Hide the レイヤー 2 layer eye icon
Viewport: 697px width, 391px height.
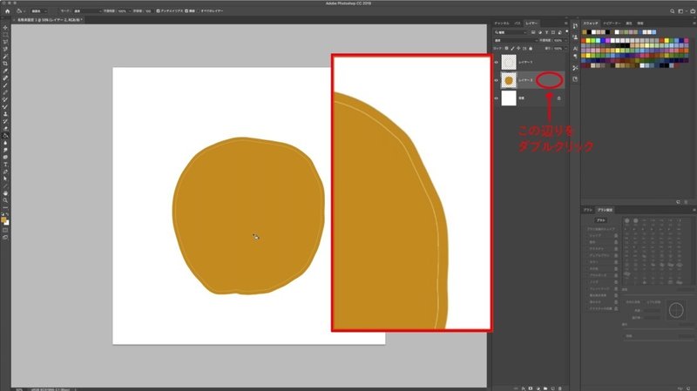point(496,80)
